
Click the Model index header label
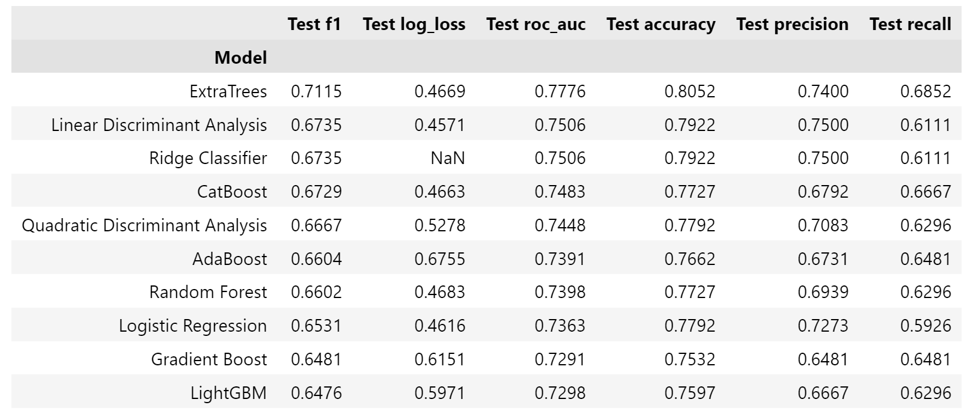pyautogui.click(x=240, y=58)
